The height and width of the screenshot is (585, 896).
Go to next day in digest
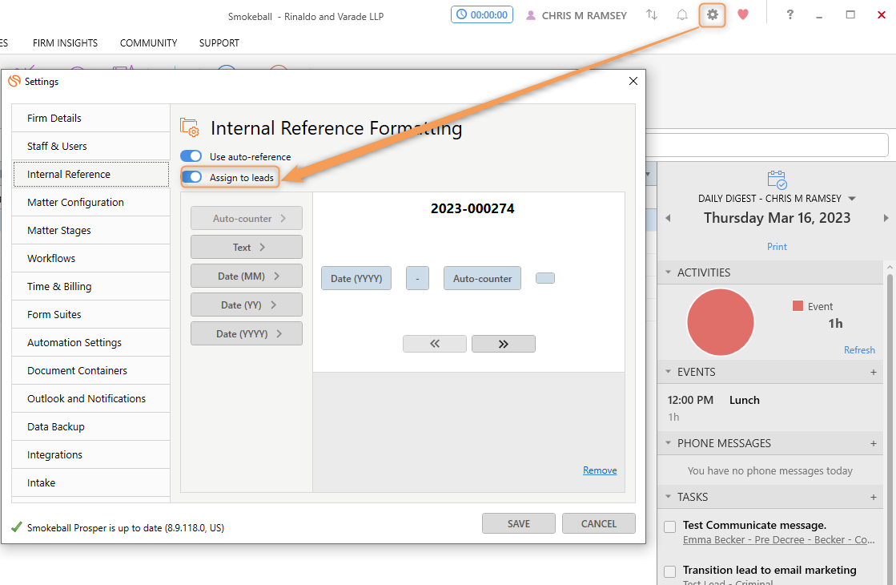pos(886,218)
